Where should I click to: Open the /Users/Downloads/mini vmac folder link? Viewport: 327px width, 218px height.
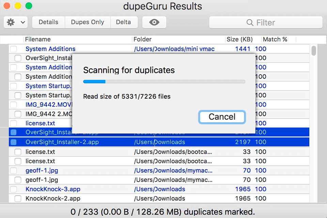tap(174, 49)
